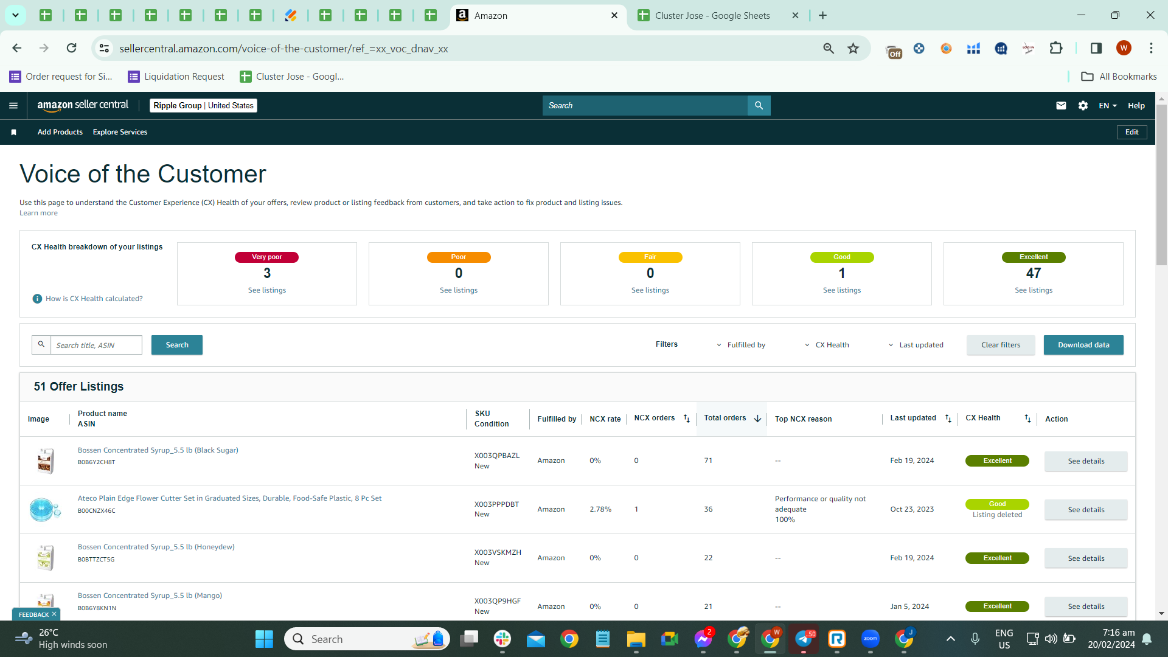Open Explore Services in the nav bar
This screenshot has width=1168, height=657.
[120, 132]
